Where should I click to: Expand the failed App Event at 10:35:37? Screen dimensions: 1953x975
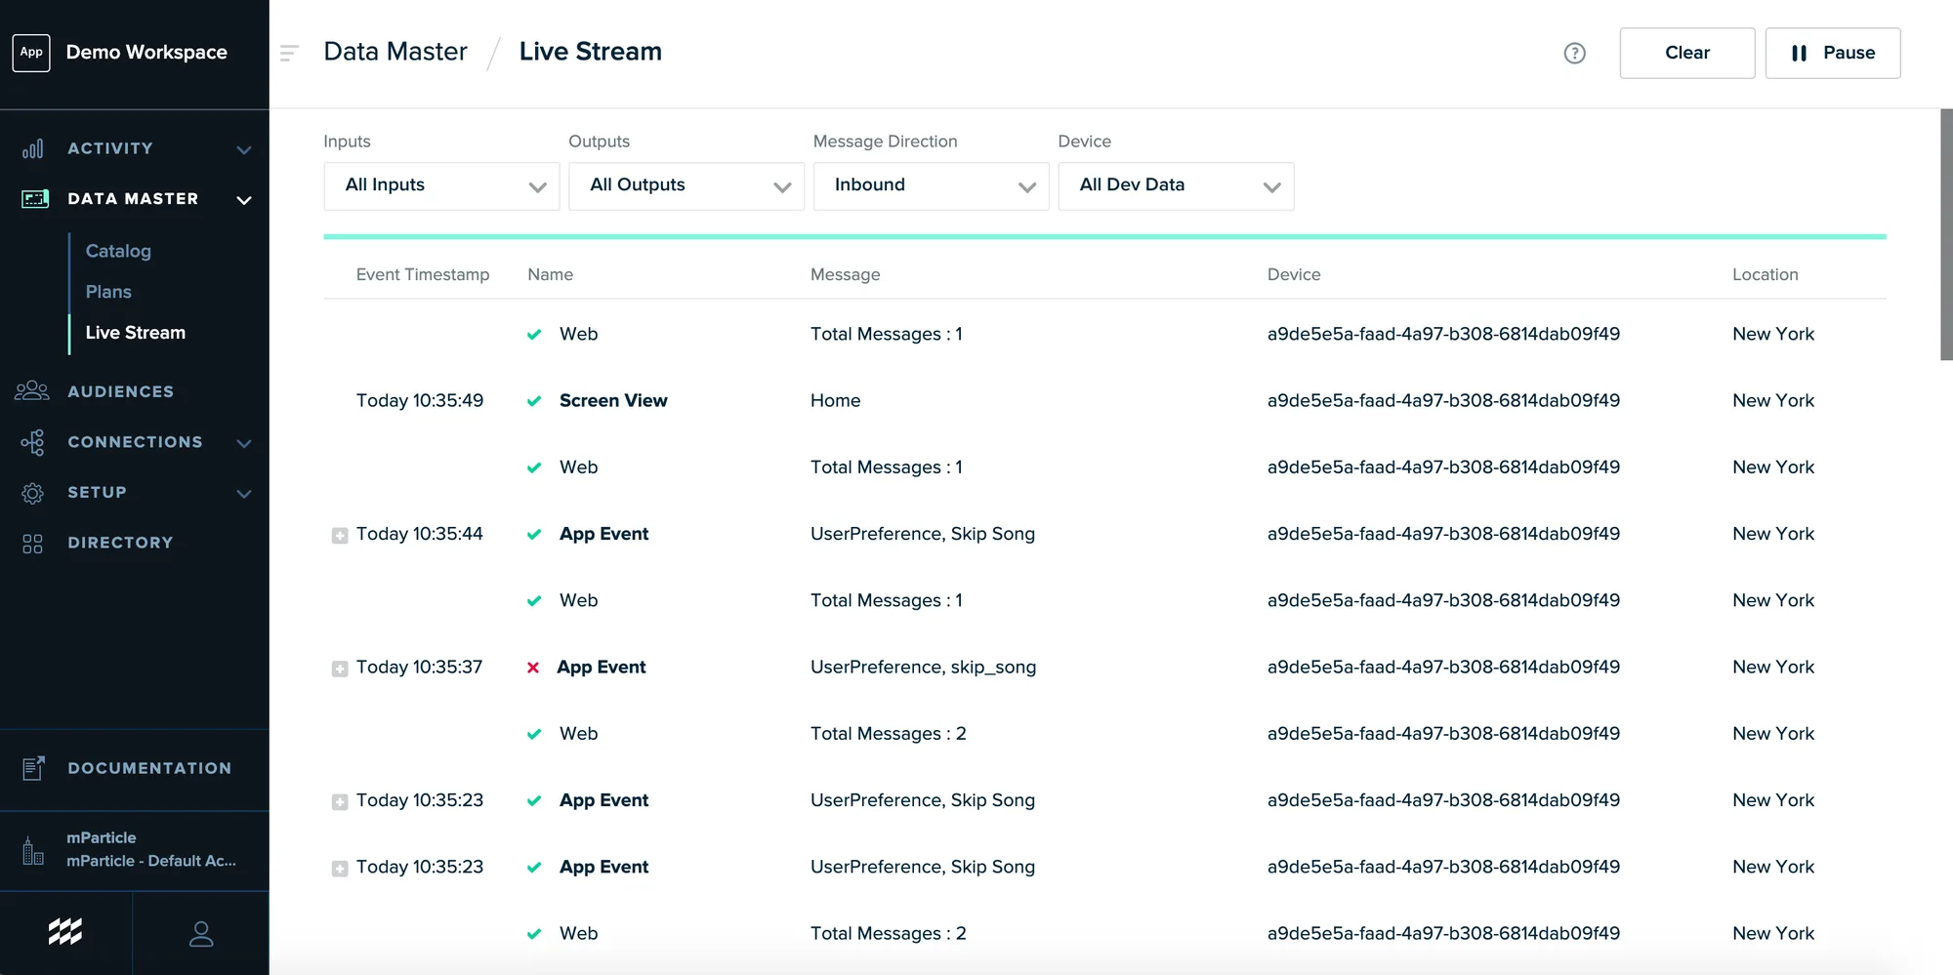point(340,669)
